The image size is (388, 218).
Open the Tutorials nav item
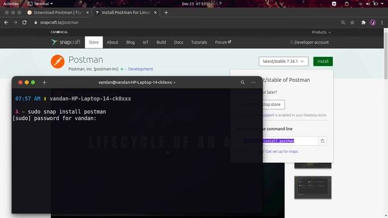click(x=199, y=42)
